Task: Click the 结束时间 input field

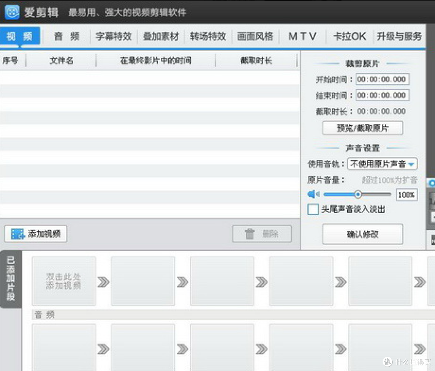Action: pyautogui.click(x=383, y=95)
